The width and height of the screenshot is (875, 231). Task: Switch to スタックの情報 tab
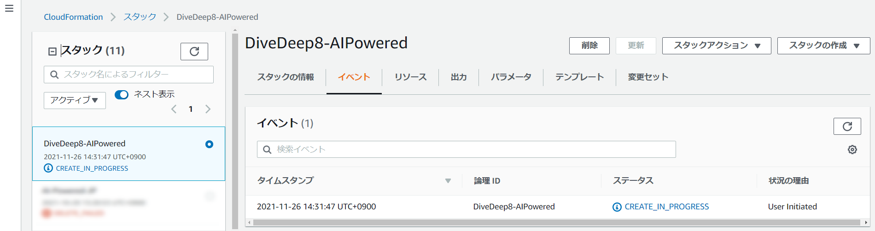tap(286, 77)
